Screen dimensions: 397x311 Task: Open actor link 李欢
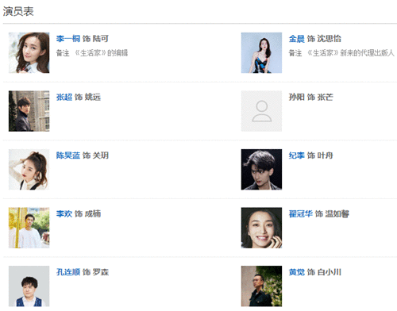point(64,213)
